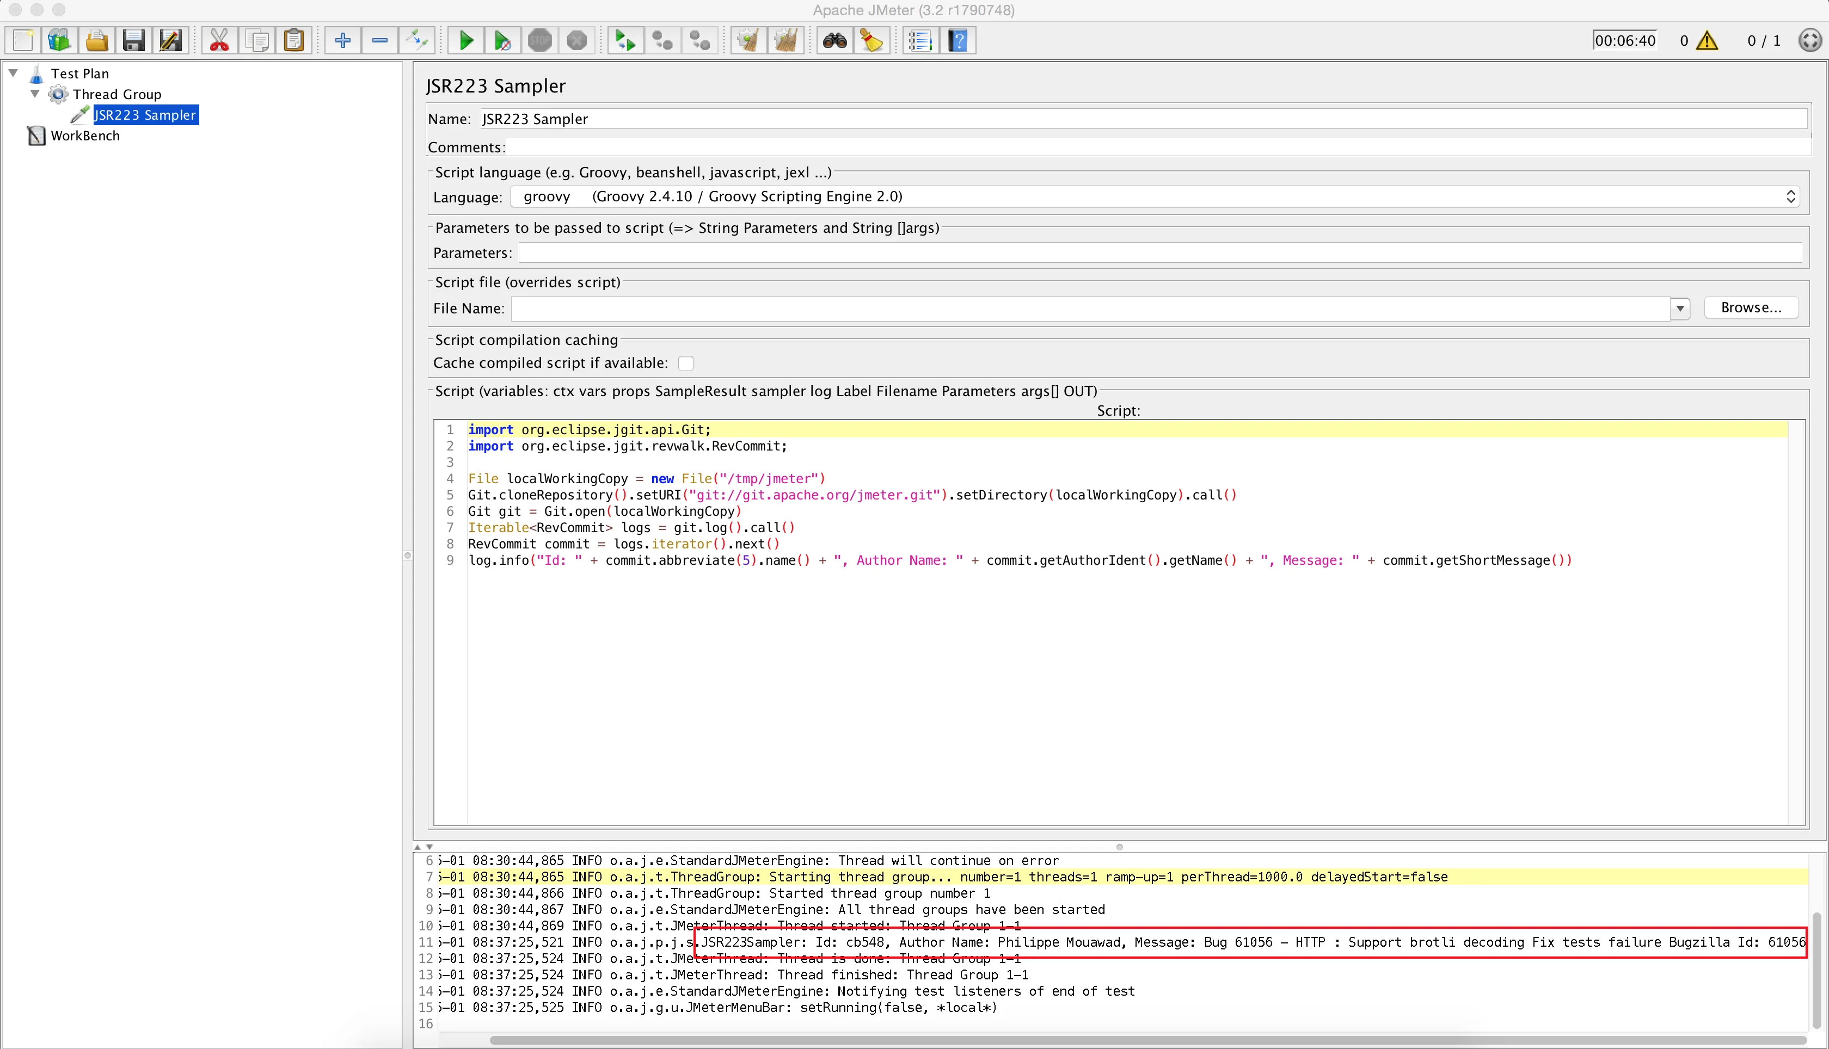Click the warning triangle log toggle

click(x=1707, y=40)
